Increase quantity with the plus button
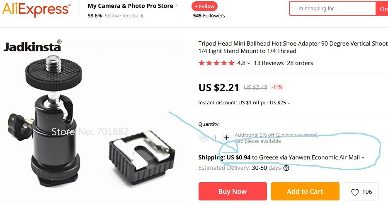 point(226,137)
